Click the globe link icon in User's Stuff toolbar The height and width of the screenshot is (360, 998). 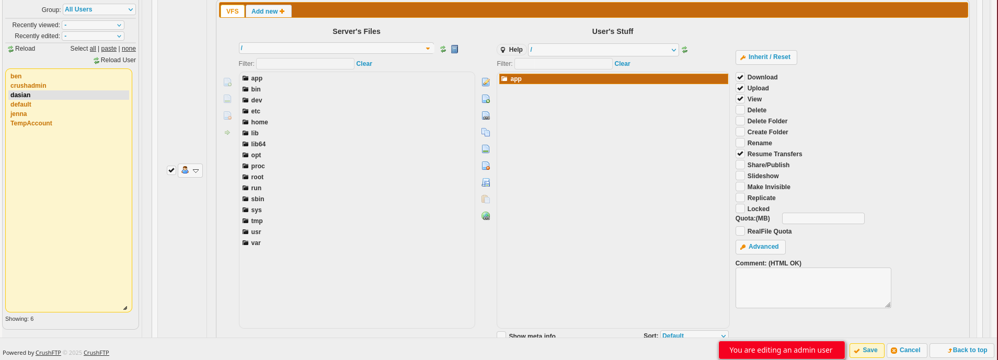tap(486, 216)
